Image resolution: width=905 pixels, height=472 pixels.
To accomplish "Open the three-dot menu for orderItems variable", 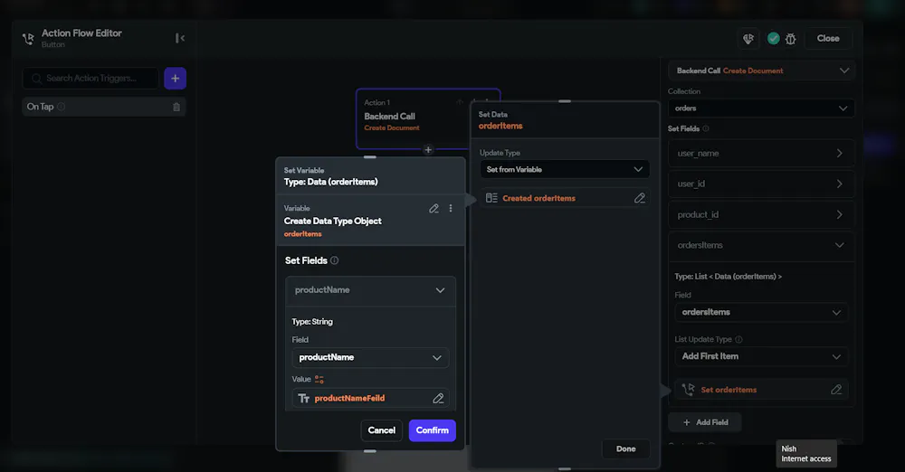I will coord(450,208).
